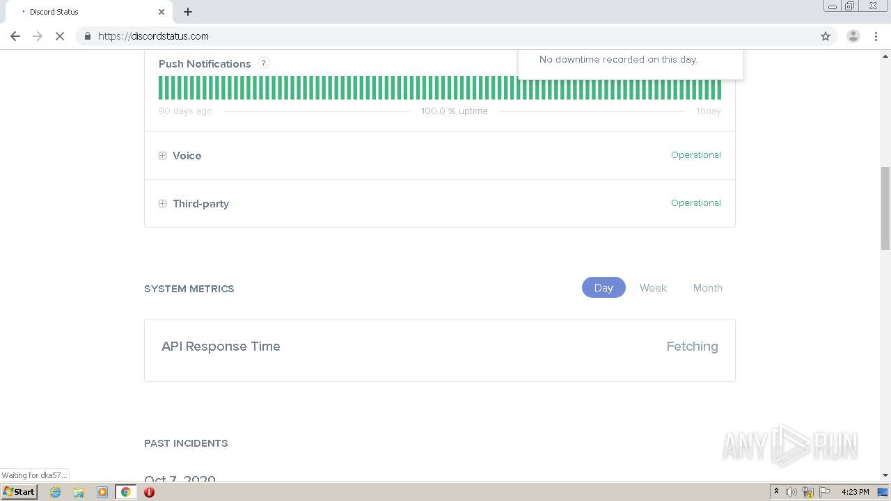Expand the Voice component group

pyautogui.click(x=162, y=156)
